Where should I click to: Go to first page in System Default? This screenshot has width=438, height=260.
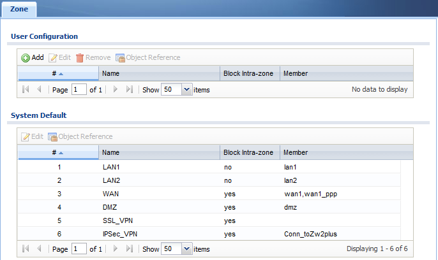pyautogui.click(x=26, y=249)
